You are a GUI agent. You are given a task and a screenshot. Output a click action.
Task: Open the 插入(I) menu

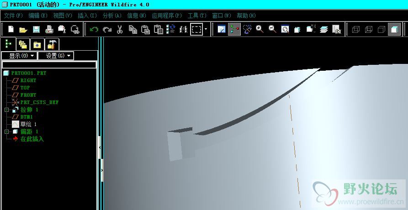coord(87,16)
